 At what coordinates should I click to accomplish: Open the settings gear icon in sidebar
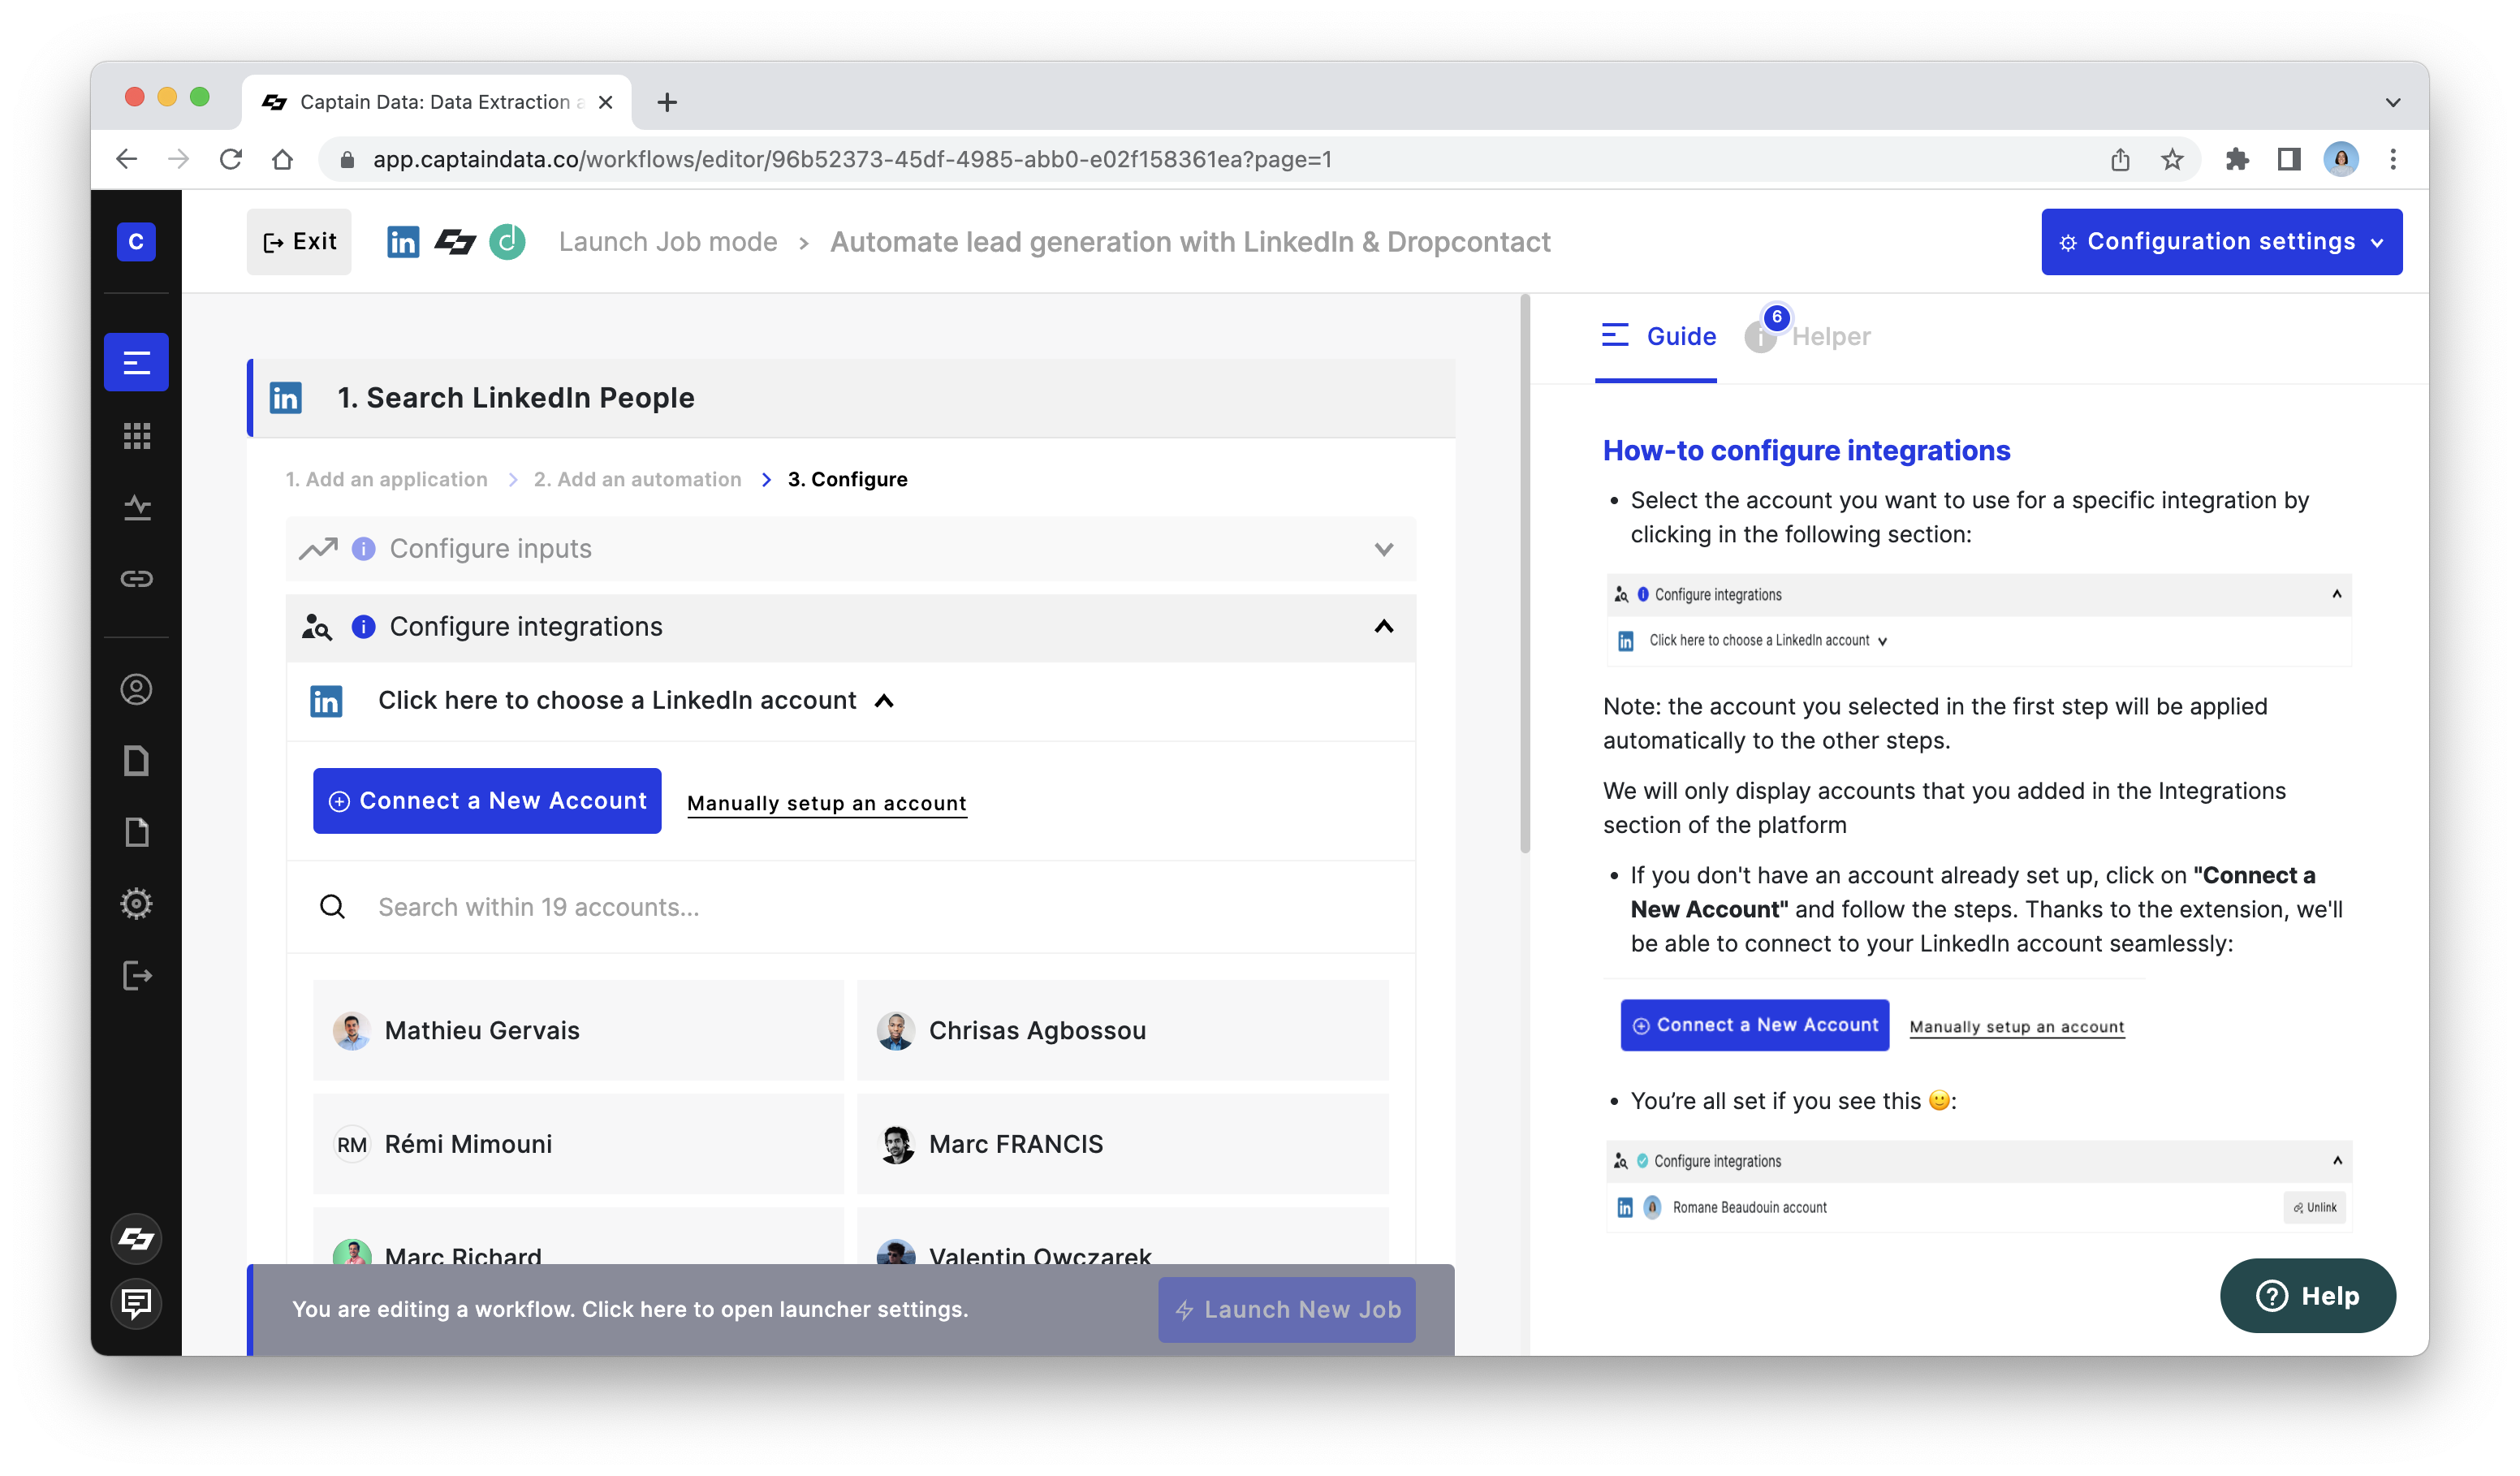136,903
